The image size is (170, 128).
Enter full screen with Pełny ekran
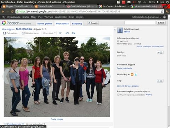click(x=10, y=33)
